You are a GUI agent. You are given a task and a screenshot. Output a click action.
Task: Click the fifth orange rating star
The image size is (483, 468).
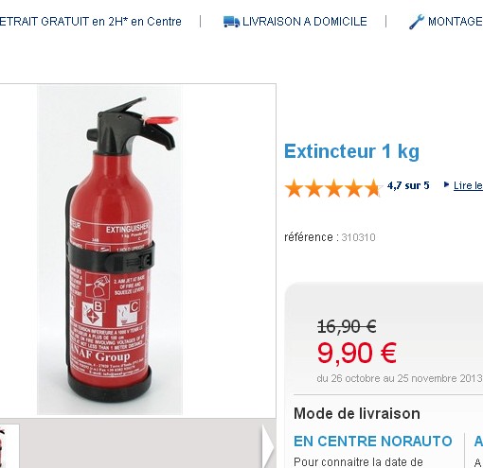tap(373, 188)
